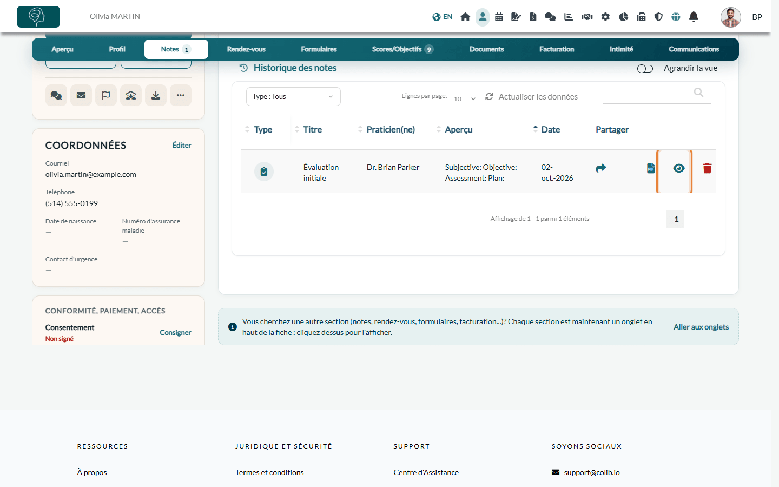Viewport: 779px width, 487px height.
Task: Toggle Agrandir la vue switch
Action: click(645, 69)
